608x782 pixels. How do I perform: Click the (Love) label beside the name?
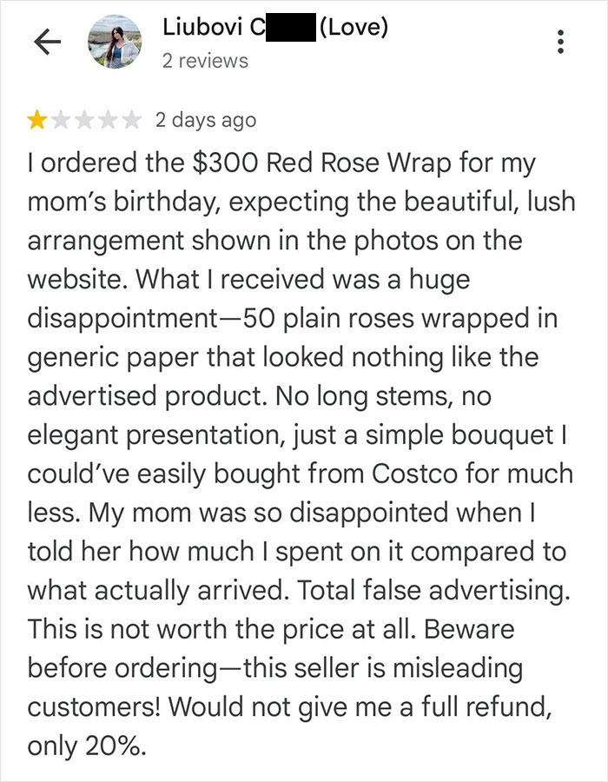pyautogui.click(x=353, y=27)
